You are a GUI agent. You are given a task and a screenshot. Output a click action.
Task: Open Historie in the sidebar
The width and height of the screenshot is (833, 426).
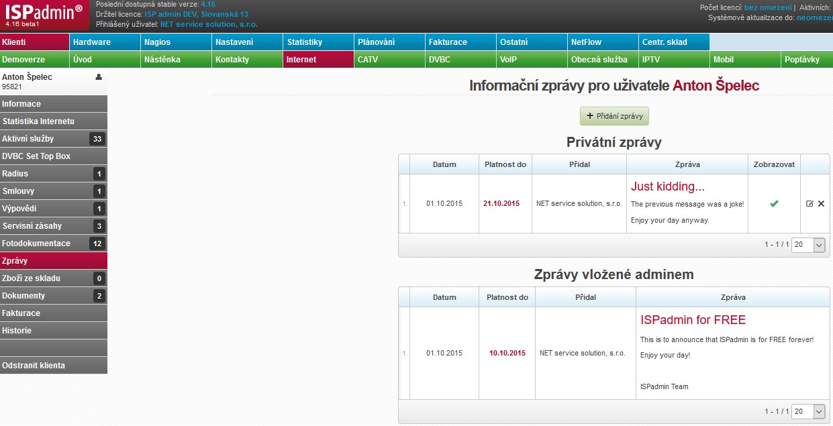54,331
